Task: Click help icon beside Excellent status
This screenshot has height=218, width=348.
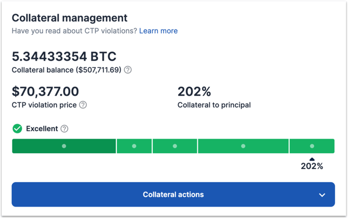Action: pos(64,129)
